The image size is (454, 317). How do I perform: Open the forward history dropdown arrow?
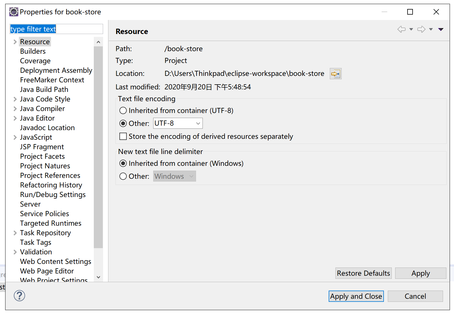[431, 29]
